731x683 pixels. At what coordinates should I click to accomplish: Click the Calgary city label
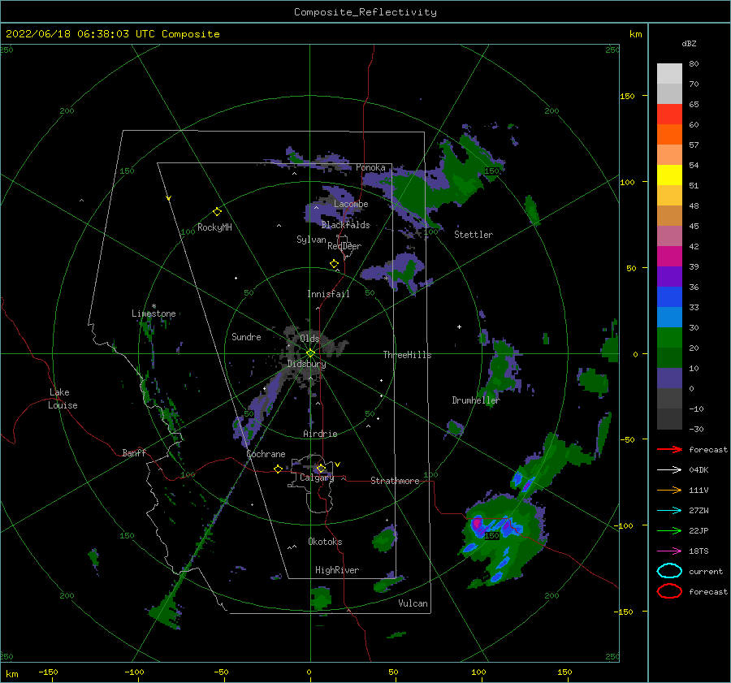[x=317, y=478]
